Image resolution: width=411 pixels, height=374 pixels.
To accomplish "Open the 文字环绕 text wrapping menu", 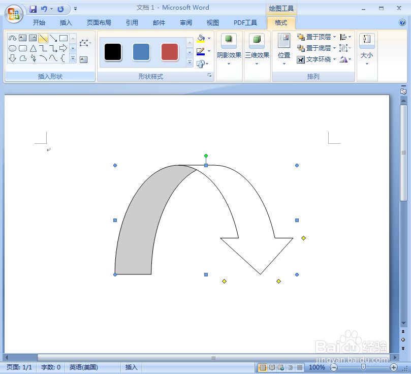I will pyautogui.click(x=317, y=59).
